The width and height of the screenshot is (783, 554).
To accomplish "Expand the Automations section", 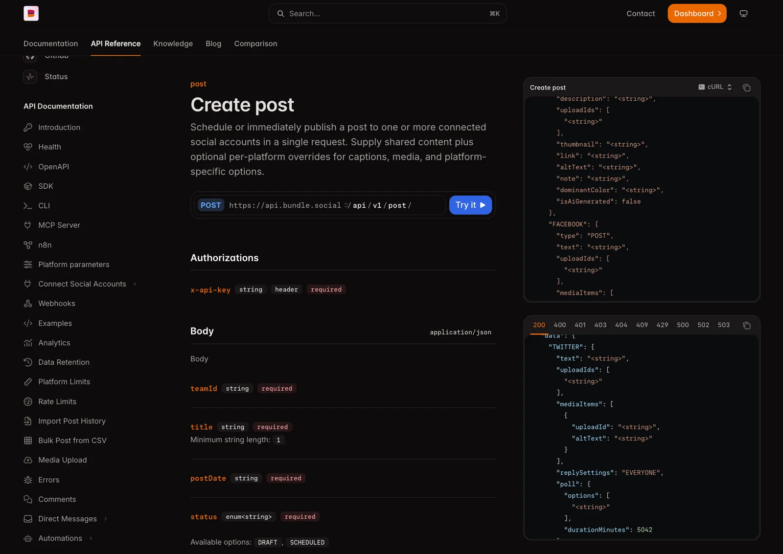I will 91,538.
